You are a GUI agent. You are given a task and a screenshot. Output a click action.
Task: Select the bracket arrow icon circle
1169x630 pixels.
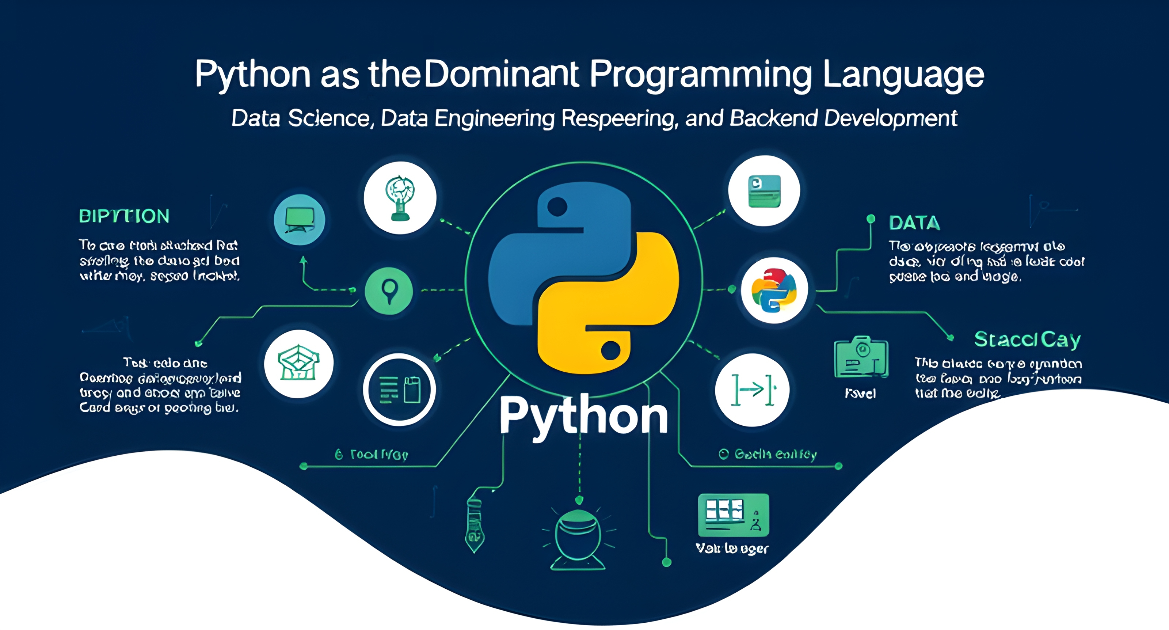[753, 390]
